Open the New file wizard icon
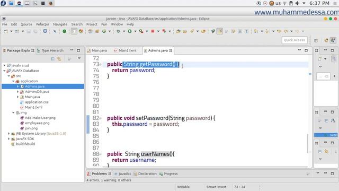 coord(6,31)
